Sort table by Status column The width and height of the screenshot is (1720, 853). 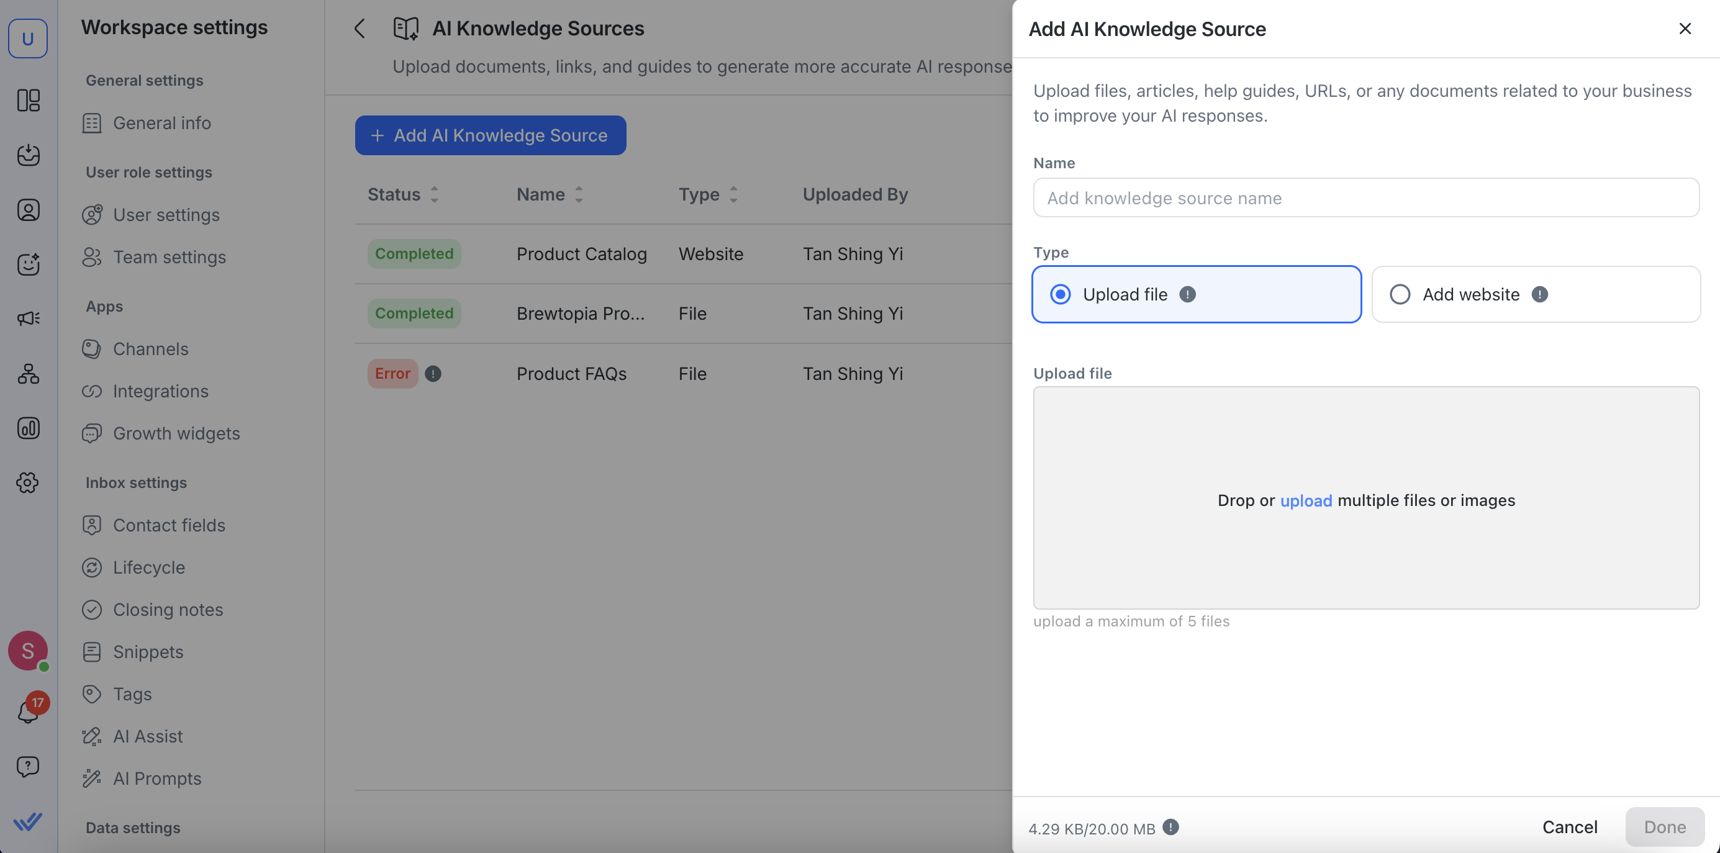[434, 194]
